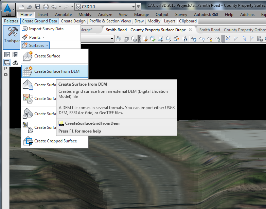Viewport: 266px width, 209px height.
Task: Expand Quick Access Toolbar customization arrow
Action: (138, 7)
